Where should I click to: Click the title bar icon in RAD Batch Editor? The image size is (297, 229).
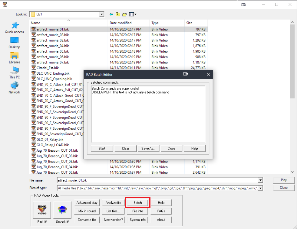click(x=186, y=74)
